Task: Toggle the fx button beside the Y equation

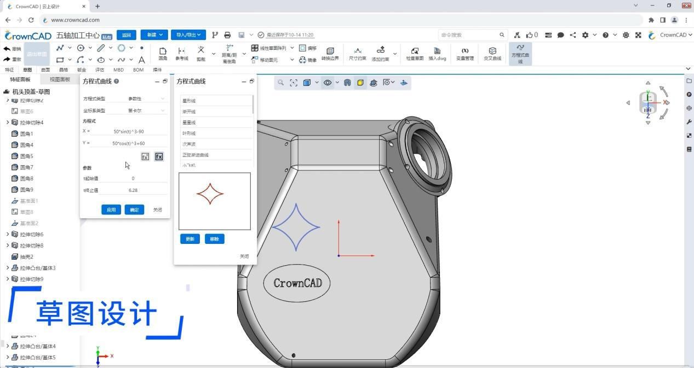Action: point(159,156)
